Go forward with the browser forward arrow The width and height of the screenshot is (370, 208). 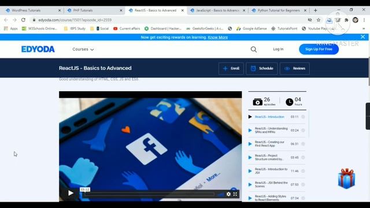click(x=14, y=20)
